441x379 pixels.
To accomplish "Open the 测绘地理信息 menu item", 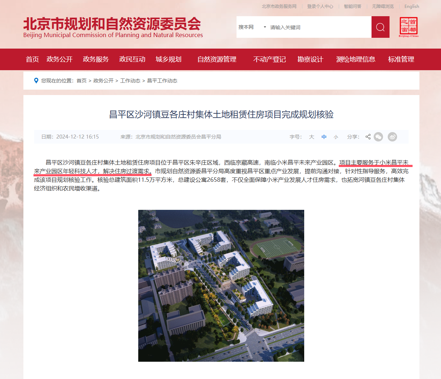I will point(356,59).
